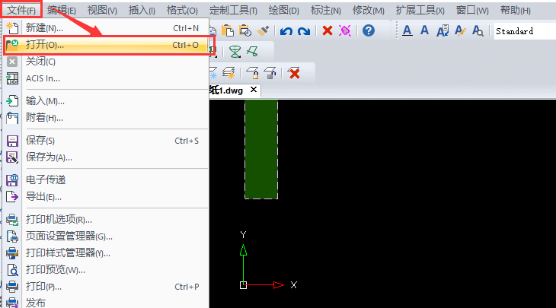Image resolution: width=556 pixels, height=308 pixels.
Task: Select the plain A single-line text tool
Action: 424,30
